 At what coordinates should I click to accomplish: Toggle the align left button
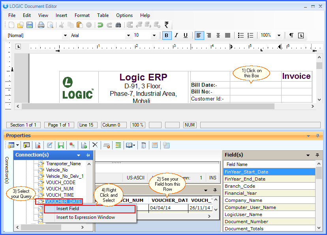[x=199, y=35]
